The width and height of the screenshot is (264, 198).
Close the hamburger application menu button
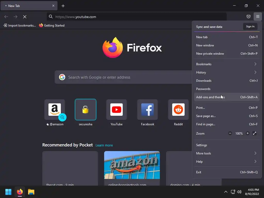(258, 16)
